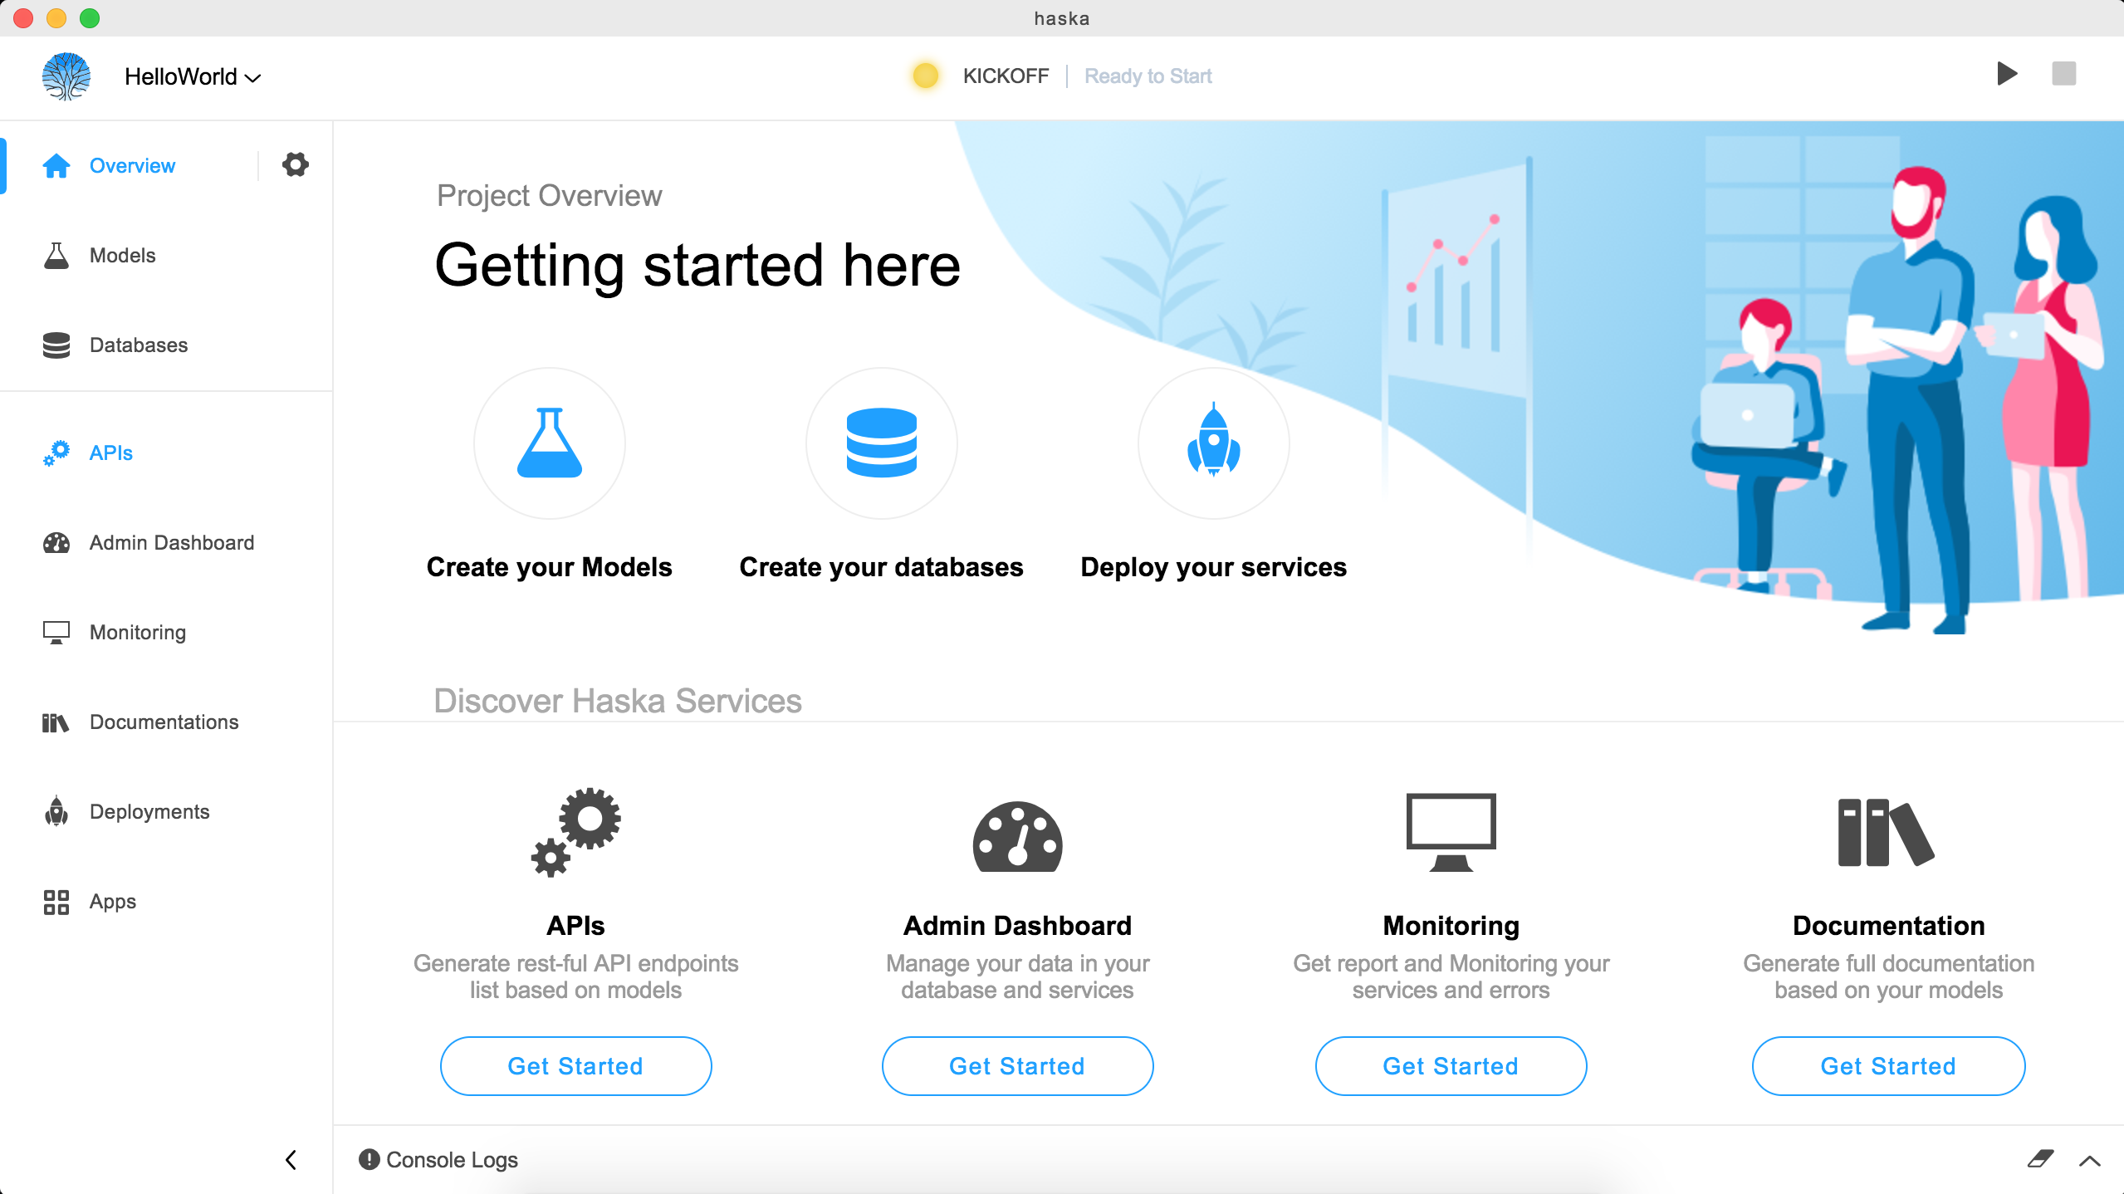Click the database icon for Create your databases
The height and width of the screenshot is (1194, 2124).
click(x=881, y=443)
